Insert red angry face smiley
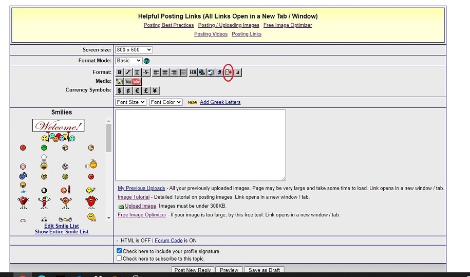Screen dimensions: 470x277 click(23, 147)
